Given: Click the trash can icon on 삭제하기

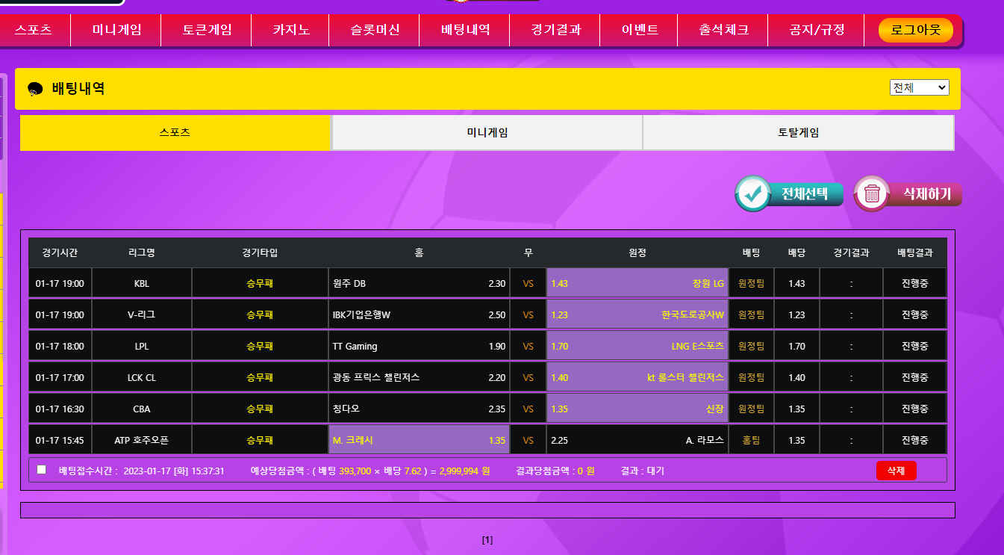Looking at the screenshot, I should [x=872, y=194].
